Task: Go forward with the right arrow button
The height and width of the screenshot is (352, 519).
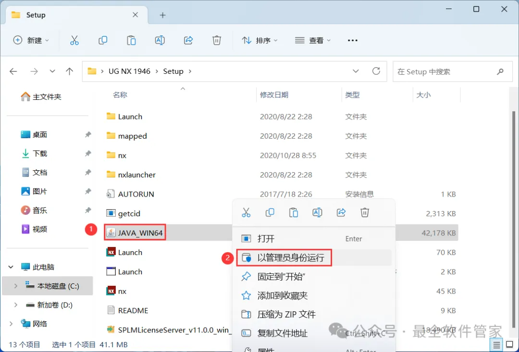Action: click(34, 71)
